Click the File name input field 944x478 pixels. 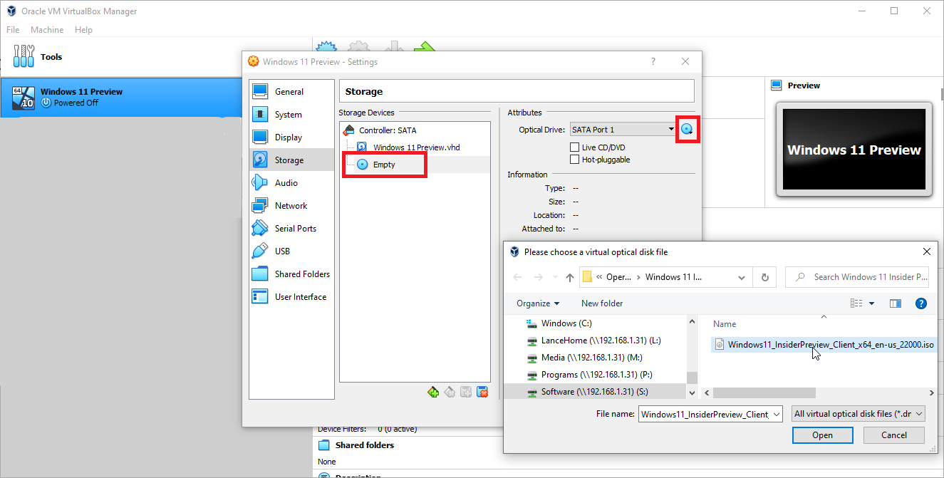[705, 414]
